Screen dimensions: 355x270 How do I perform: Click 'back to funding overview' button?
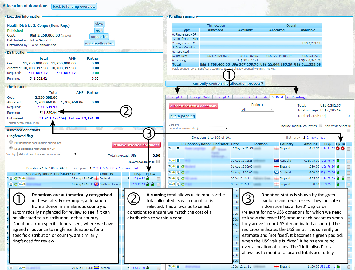[74, 6]
